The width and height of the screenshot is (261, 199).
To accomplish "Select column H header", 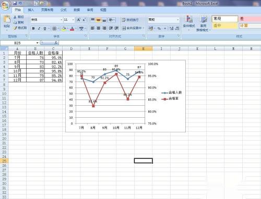I will point(143,48).
